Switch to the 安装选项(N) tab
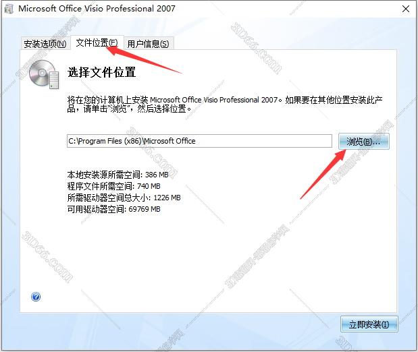 45,44
